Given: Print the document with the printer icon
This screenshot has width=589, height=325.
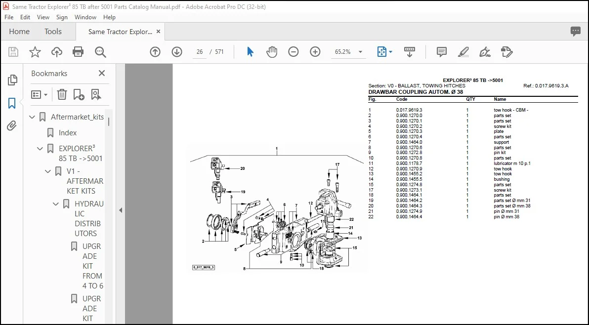Looking at the screenshot, I should click(78, 52).
